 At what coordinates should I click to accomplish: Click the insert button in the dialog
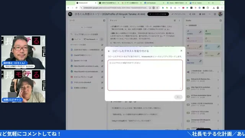178,97
